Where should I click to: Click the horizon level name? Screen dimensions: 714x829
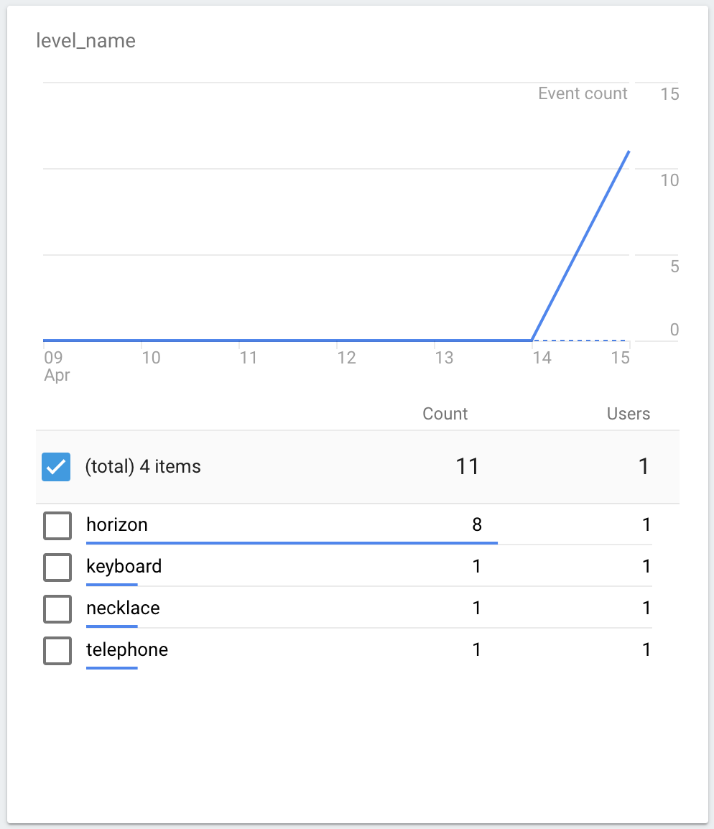[116, 524]
